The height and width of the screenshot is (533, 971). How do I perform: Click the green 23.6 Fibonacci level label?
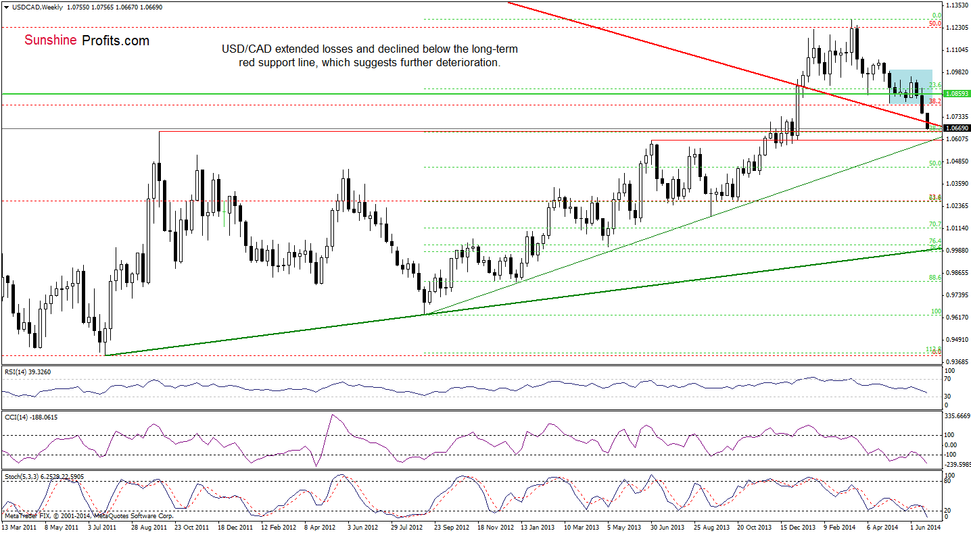[x=936, y=85]
